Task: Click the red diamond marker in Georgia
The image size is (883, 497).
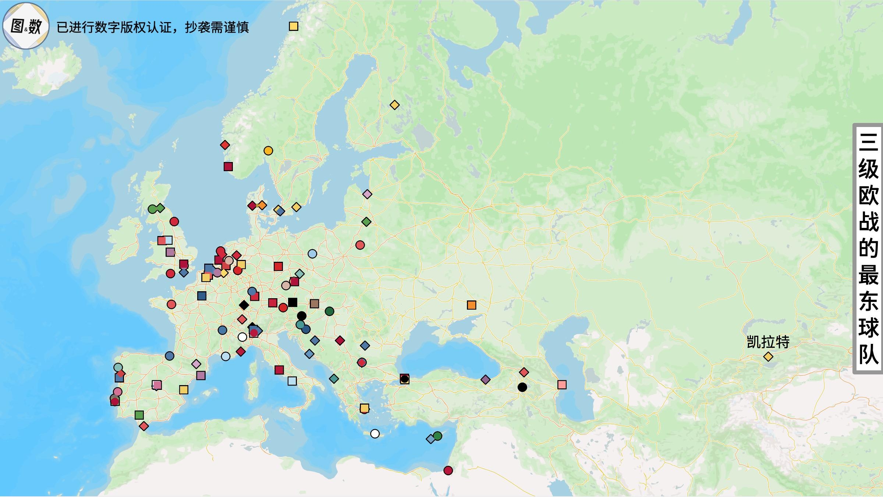Action: [524, 373]
